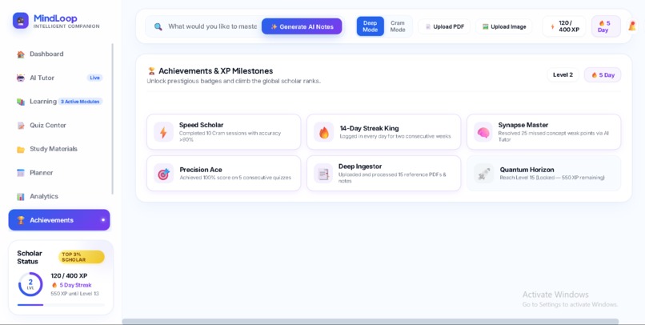The height and width of the screenshot is (325, 645).
Task: Click the Deep Ingestor document icon
Action: tap(324, 174)
